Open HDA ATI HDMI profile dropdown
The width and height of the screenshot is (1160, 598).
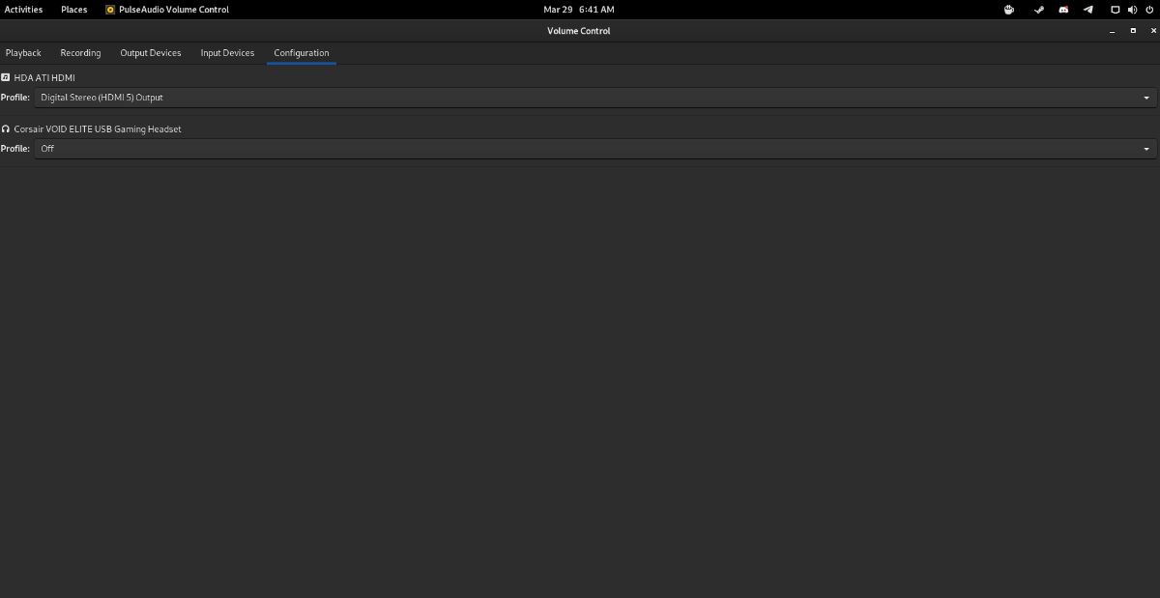click(x=595, y=98)
